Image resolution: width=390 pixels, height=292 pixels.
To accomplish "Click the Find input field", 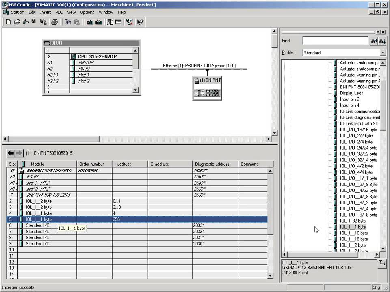I will coord(335,41).
